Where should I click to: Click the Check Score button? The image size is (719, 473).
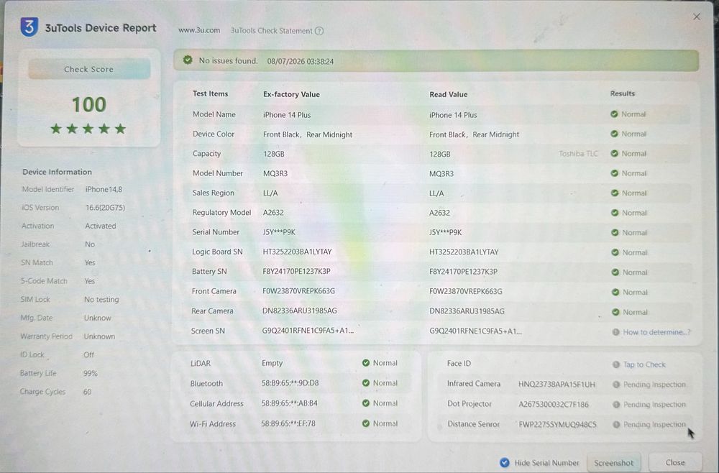tap(89, 69)
